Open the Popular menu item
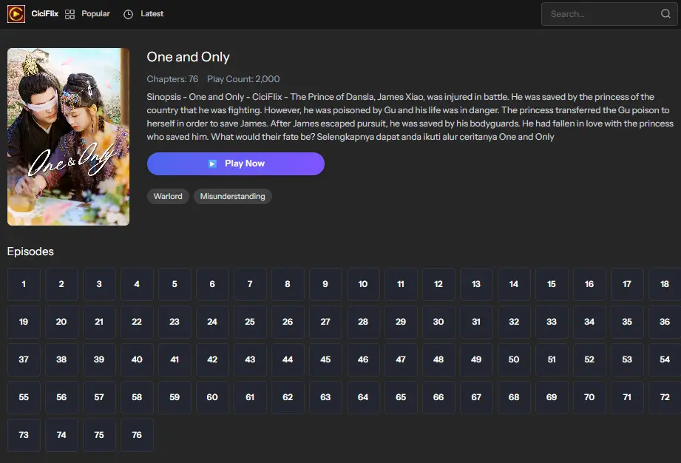681x463 pixels. coord(95,14)
